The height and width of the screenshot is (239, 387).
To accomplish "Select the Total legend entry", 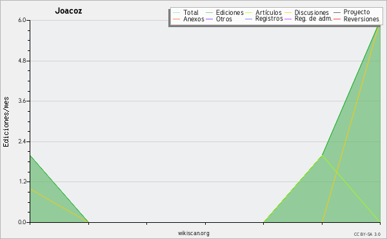I will [186, 12].
